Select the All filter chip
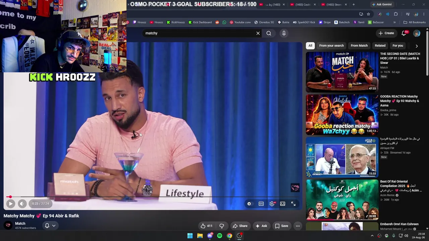 pos(310,46)
